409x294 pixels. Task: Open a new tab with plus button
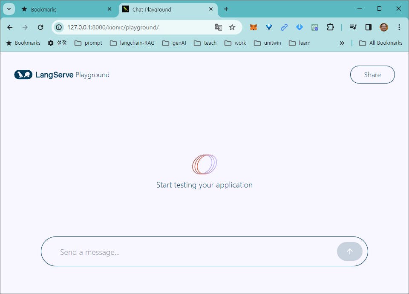tap(226, 9)
